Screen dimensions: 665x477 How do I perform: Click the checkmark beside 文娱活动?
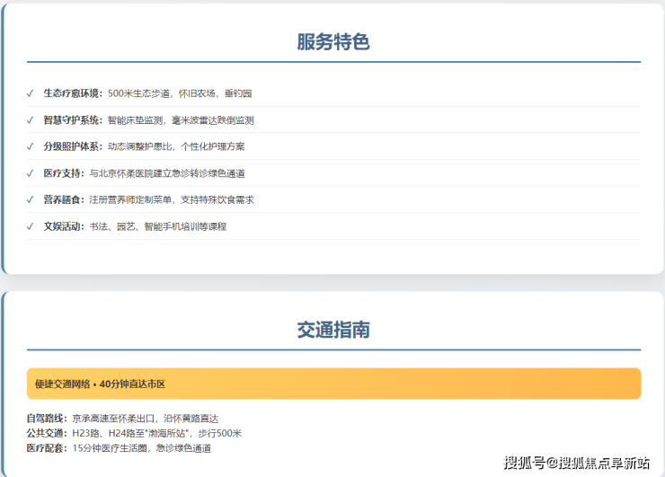click(31, 226)
